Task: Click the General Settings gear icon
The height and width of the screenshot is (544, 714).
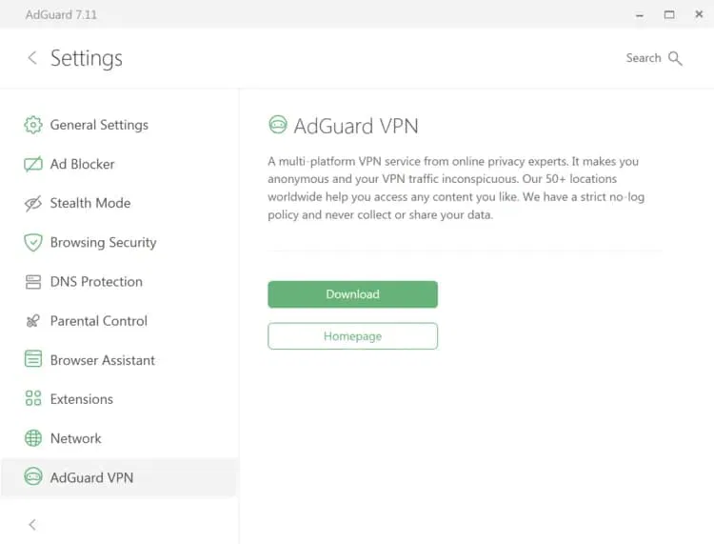Action: point(33,125)
